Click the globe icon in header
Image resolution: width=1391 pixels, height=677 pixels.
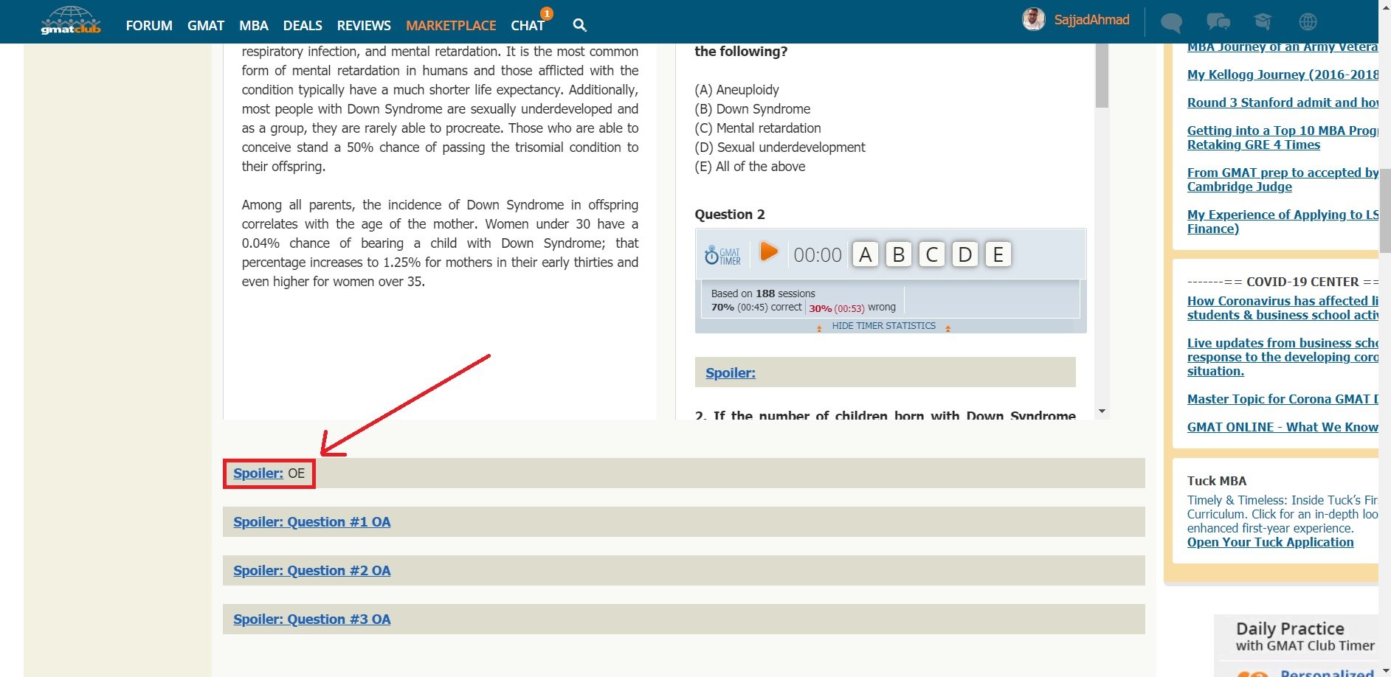[1308, 21]
